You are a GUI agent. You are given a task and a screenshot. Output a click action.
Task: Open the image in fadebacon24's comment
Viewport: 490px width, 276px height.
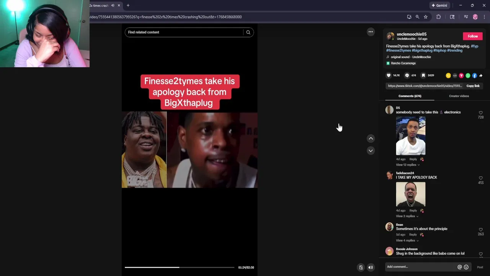tap(410, 194)
